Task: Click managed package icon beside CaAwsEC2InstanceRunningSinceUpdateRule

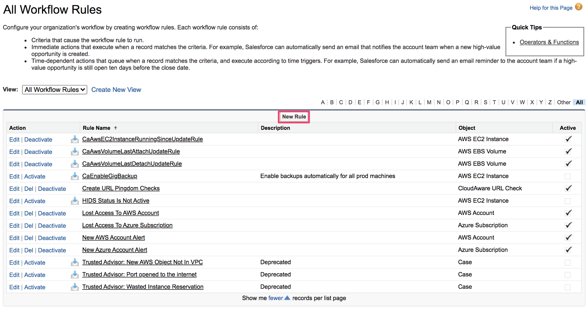Action: (x=75, y=139)
